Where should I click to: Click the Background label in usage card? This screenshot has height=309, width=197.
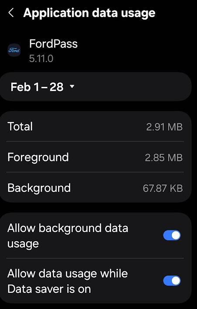point(39,188)
